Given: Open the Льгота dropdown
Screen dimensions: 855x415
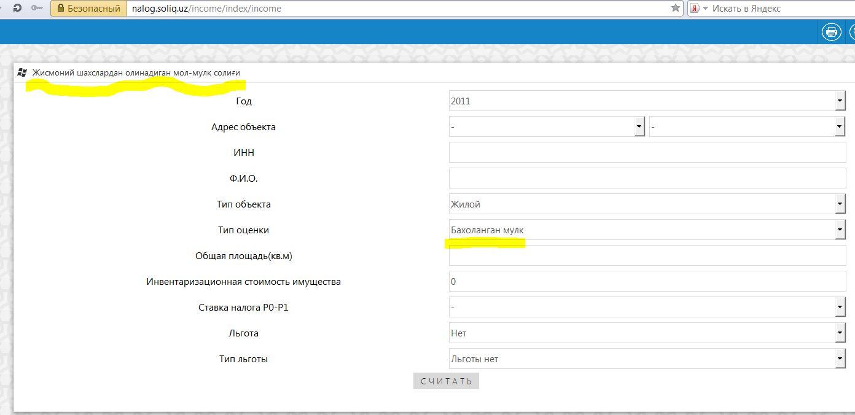Looking at the screenshot, I should pos(647,333).
